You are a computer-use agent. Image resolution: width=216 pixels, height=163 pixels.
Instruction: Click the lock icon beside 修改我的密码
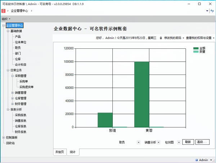161,38
